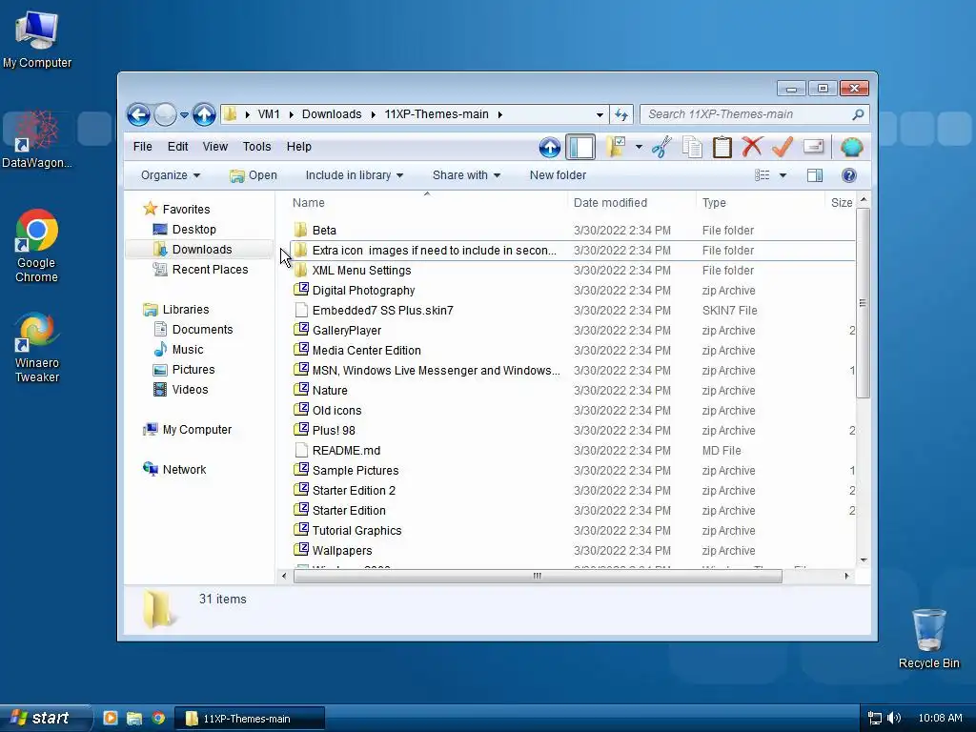Screen dimensions: 976x732
Task: Click Network in navigation pane
Action: [x=184, y=470]
